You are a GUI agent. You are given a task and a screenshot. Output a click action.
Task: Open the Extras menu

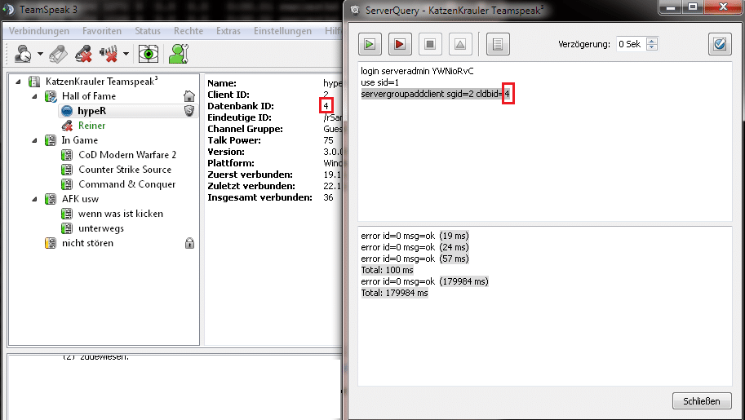(x=228, y=31)
